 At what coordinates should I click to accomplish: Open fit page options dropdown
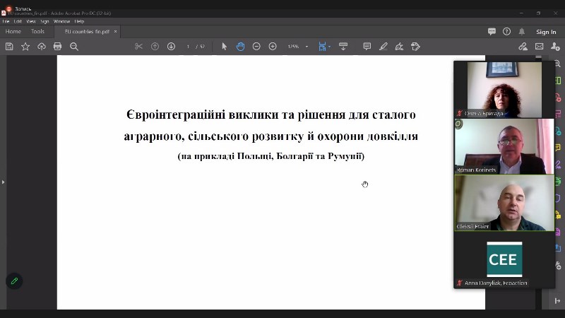click(325, 47)
